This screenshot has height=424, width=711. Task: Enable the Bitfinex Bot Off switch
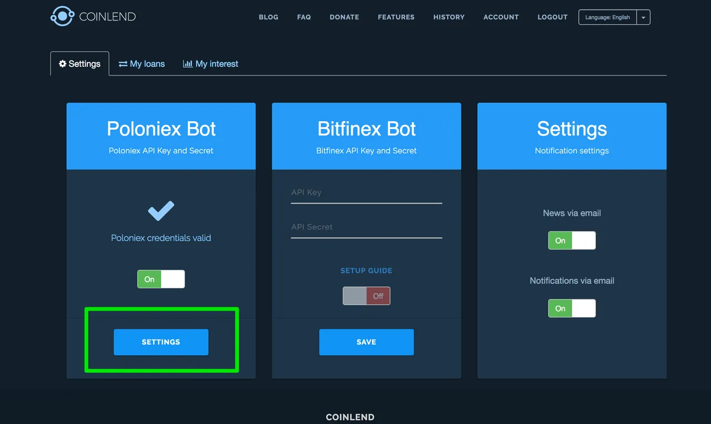click(x=367, y=296)
